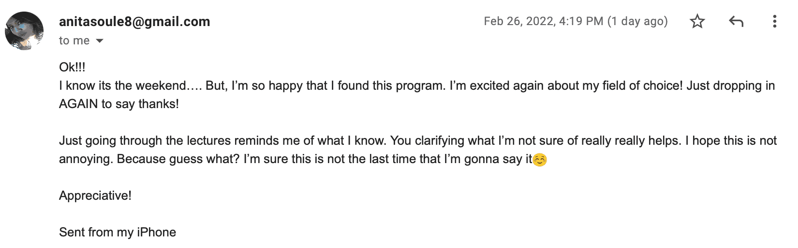Screen dimensions: 798x248
Task: Click "Because guess what?" in the message
Action: click(178, 159)
